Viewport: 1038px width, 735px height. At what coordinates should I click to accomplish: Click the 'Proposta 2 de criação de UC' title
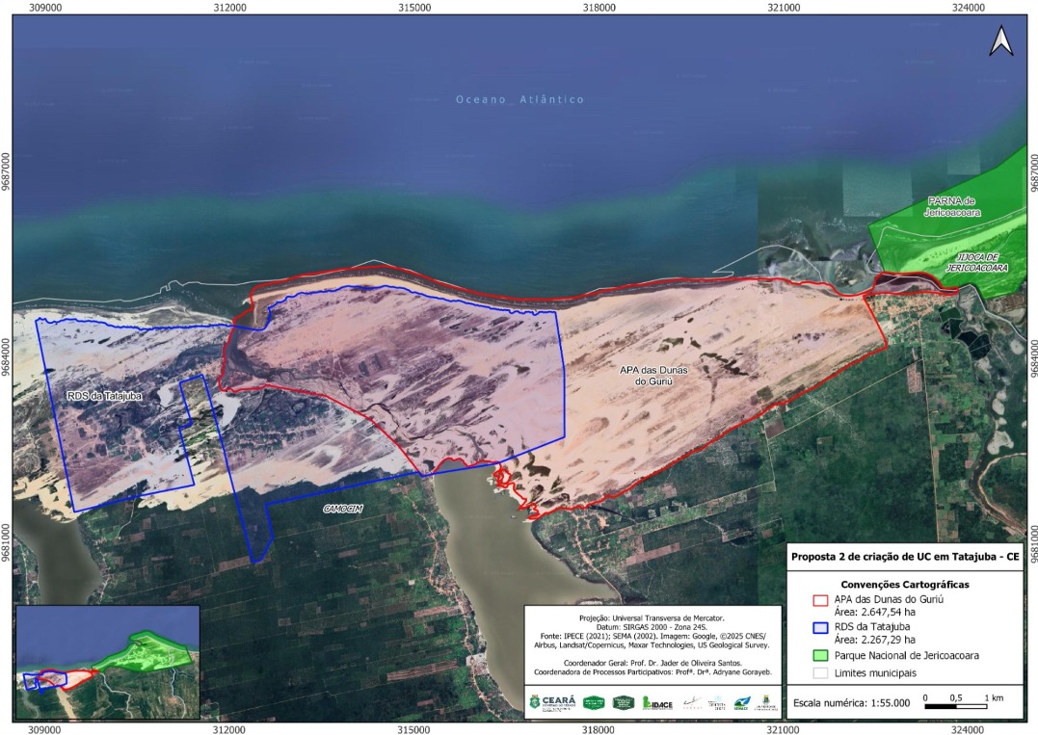coord(904,557)
